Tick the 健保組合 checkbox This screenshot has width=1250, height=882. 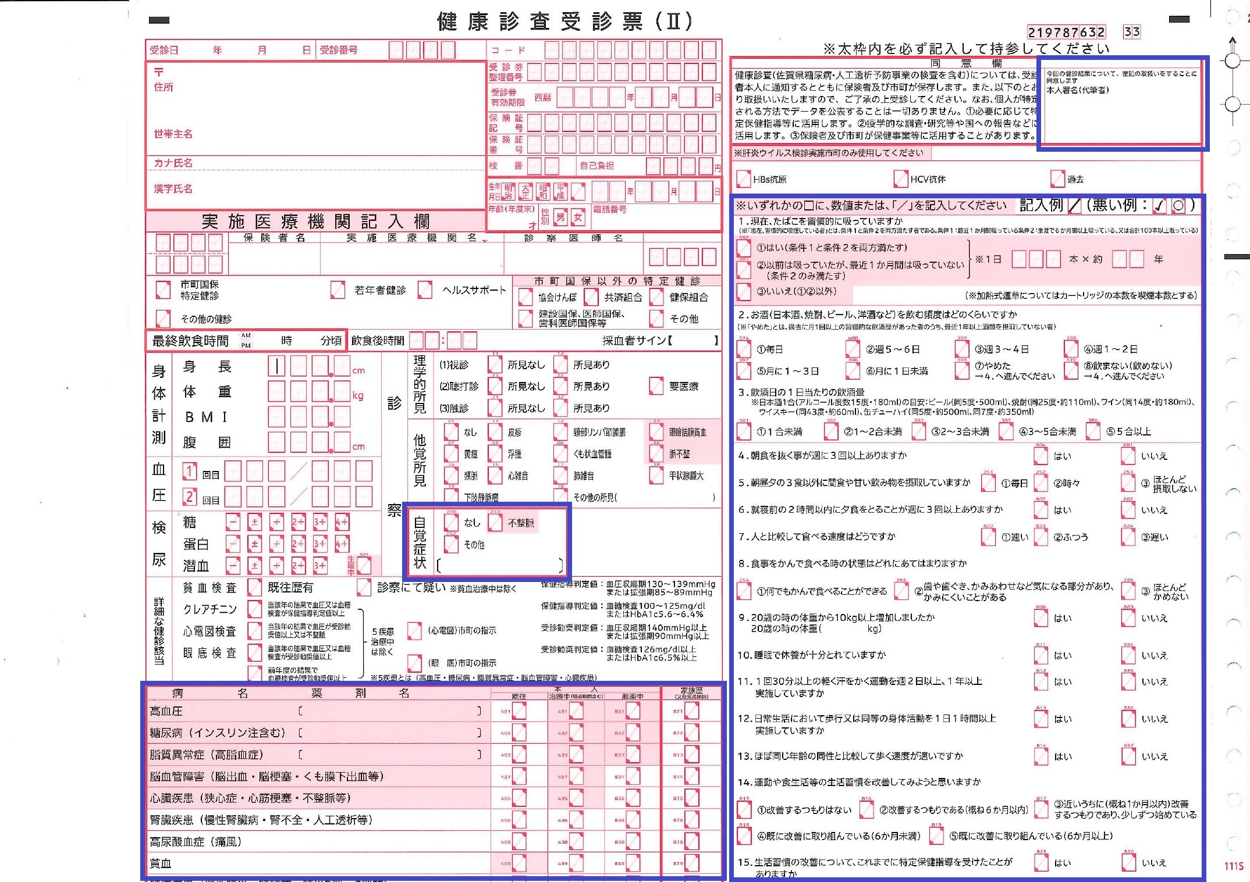[656, 297]
